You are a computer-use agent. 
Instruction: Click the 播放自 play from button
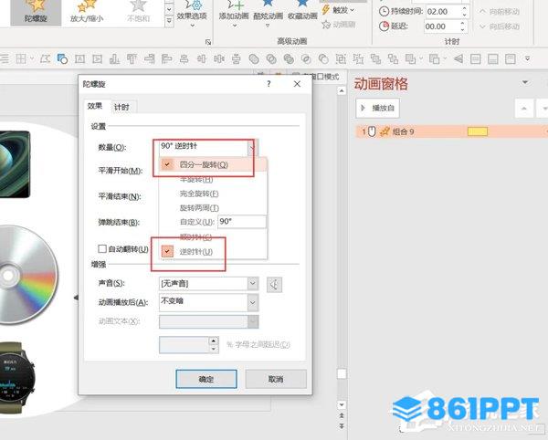[x=377, y=108]
